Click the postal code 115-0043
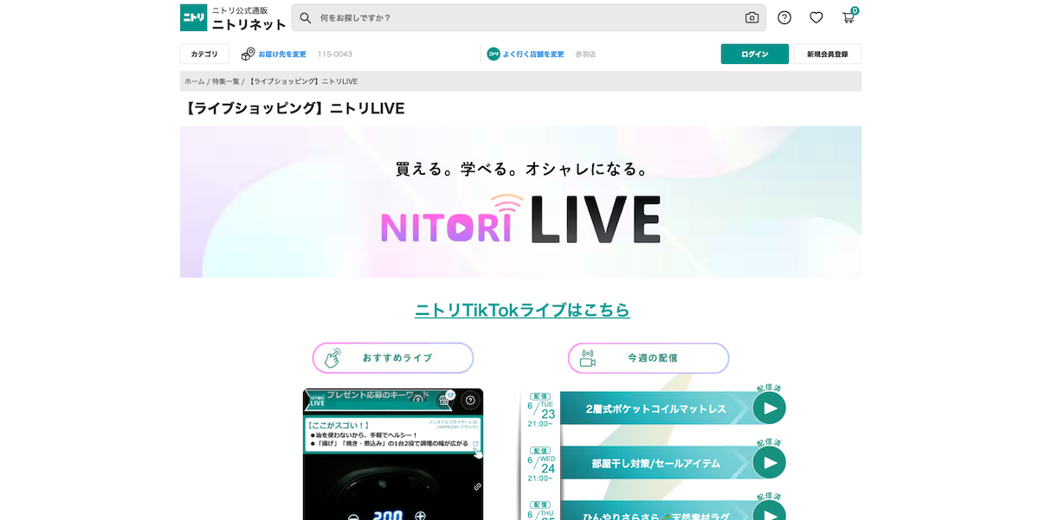Image resolution: width=1039 pixels, height=520 pixels. coord(335,55)
